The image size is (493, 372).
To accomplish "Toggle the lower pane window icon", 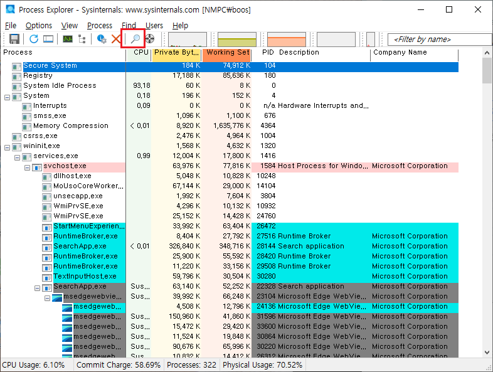I will 48,39.
